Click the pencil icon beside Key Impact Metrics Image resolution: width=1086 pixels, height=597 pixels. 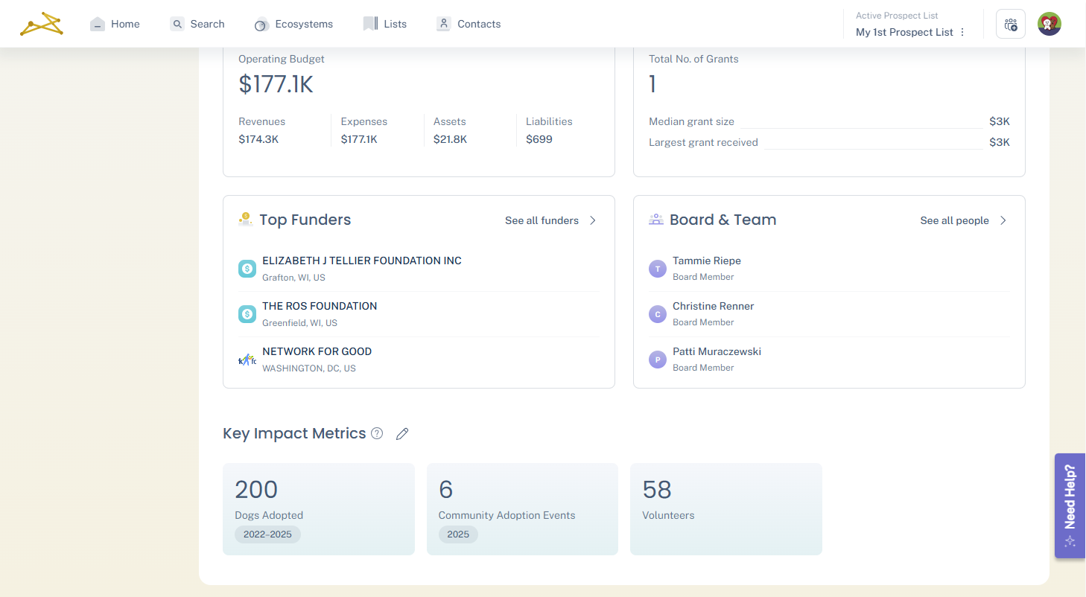[x=402, y=434]
